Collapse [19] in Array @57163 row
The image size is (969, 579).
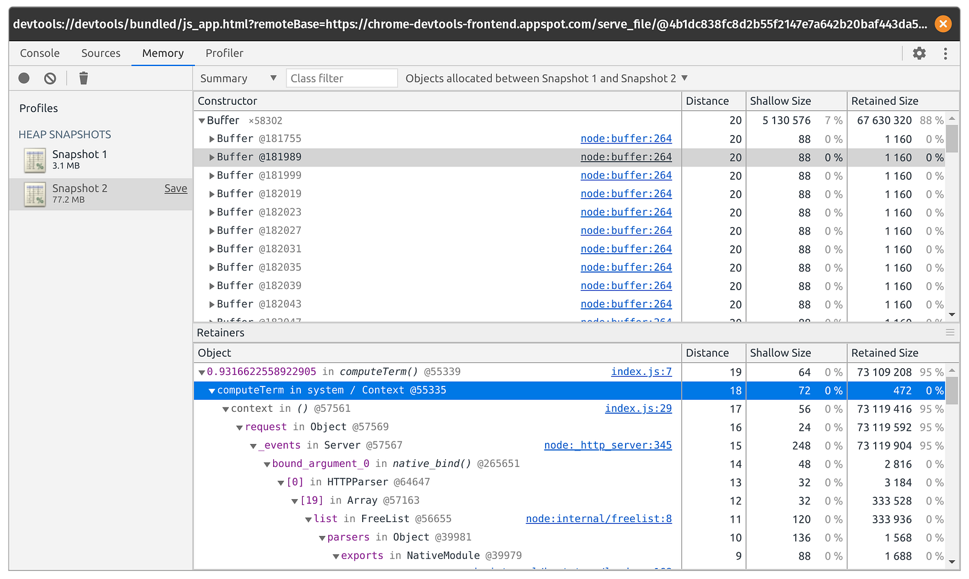click(x=295, y=501)
